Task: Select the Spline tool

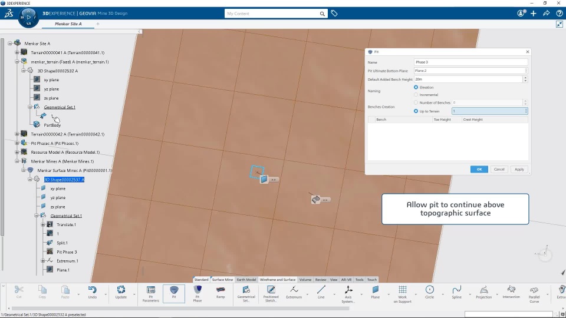Action: [x=456, y=291]
